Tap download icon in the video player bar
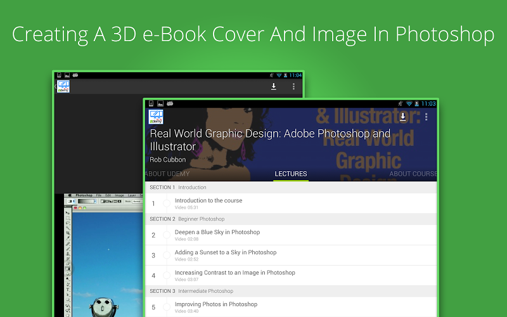The width and height of the screenshot is (507, 317). [x=274, y=87]
